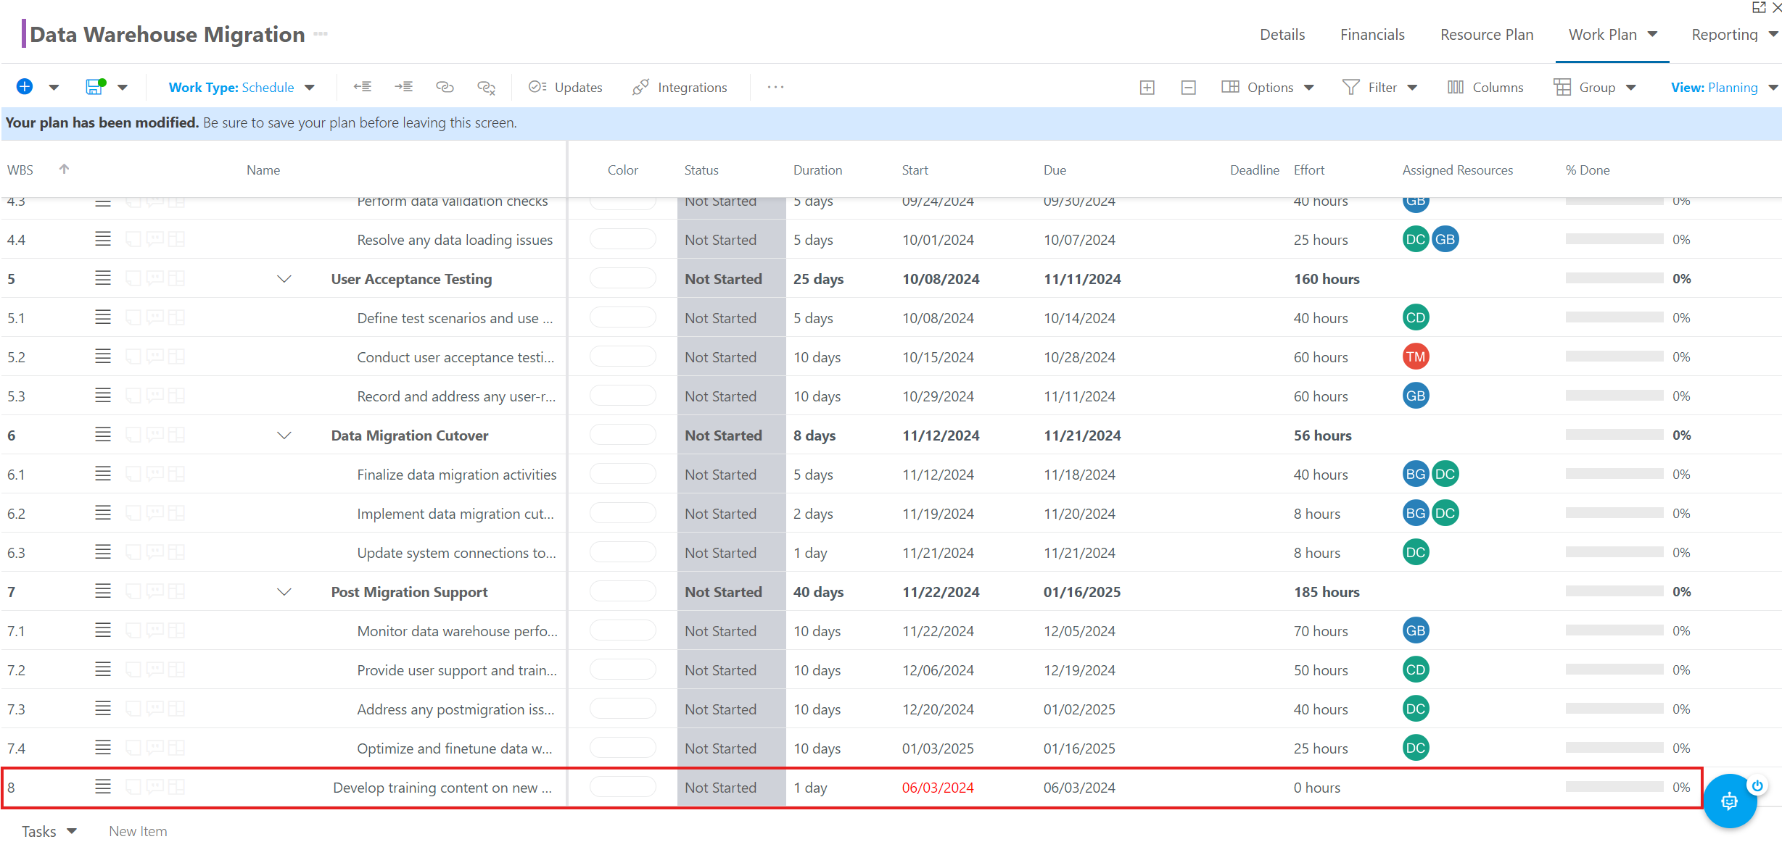Click the save plan disk icon

pyautogui.click(x=94, y=87)
